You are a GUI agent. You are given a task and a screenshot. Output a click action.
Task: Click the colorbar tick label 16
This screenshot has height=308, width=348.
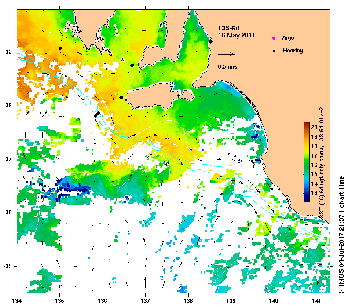[x=314, y=165]
